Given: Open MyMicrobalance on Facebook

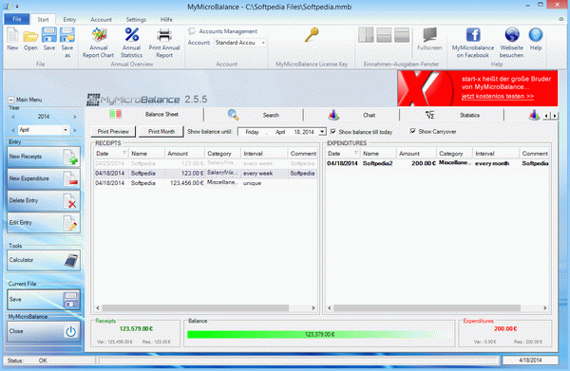Looking at the screenshot, I should click(x=473, y=43).
